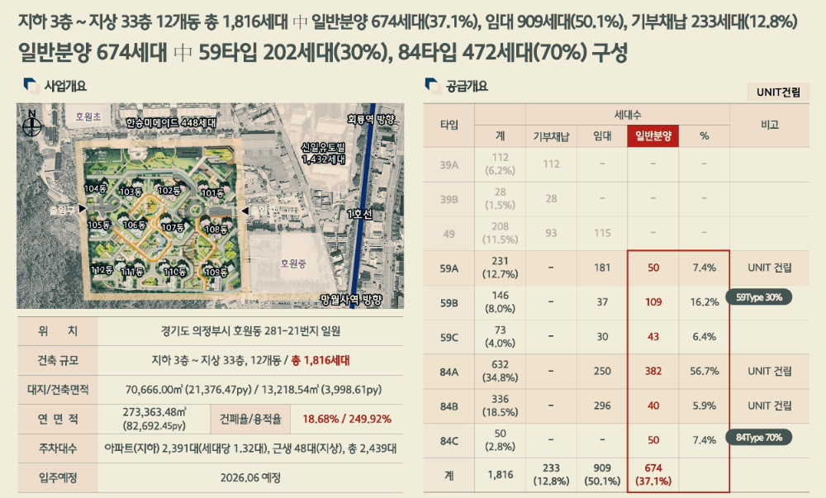826x498 pixels.
Task: Select the 타입 header cell
Action: (449, 125)
